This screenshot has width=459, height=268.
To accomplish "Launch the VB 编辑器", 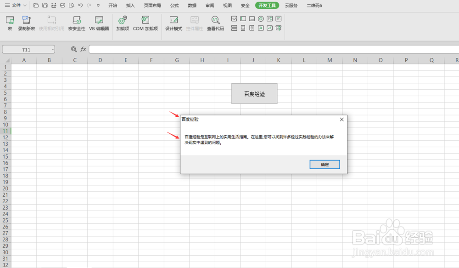I will pyautogui.click(x=99, y=23).
